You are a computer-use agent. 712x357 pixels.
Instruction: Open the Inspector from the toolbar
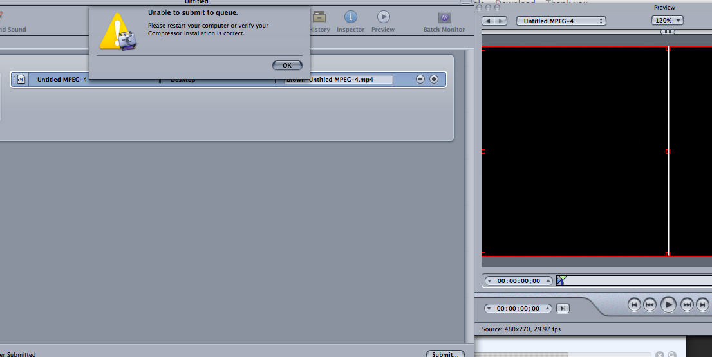point(351,22)
